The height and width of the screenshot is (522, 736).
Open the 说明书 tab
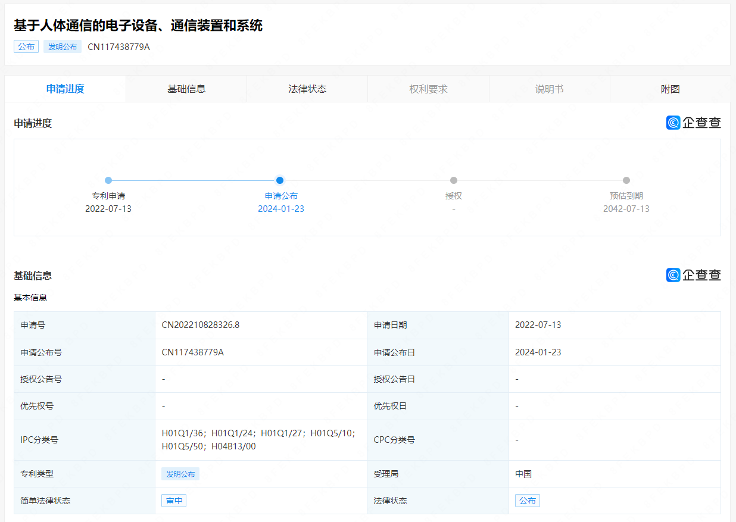[549, 89]
